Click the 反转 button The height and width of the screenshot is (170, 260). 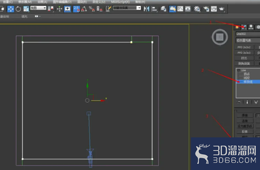point(245,131)
